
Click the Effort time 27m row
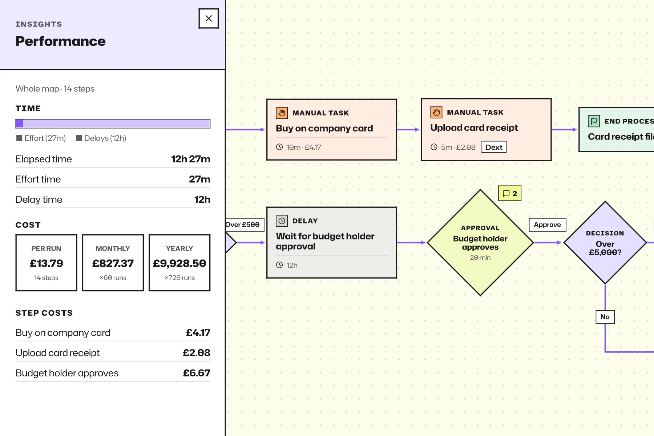tap(113, 179)
